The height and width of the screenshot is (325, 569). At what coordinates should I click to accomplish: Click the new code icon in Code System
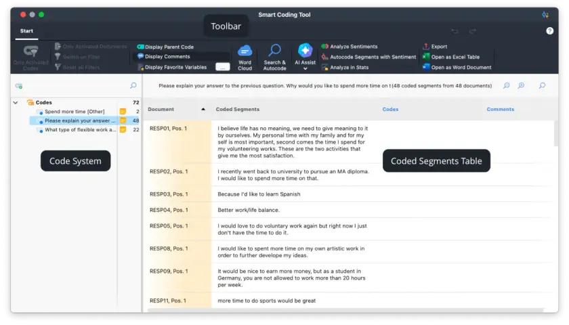click(x=19, y=86)
